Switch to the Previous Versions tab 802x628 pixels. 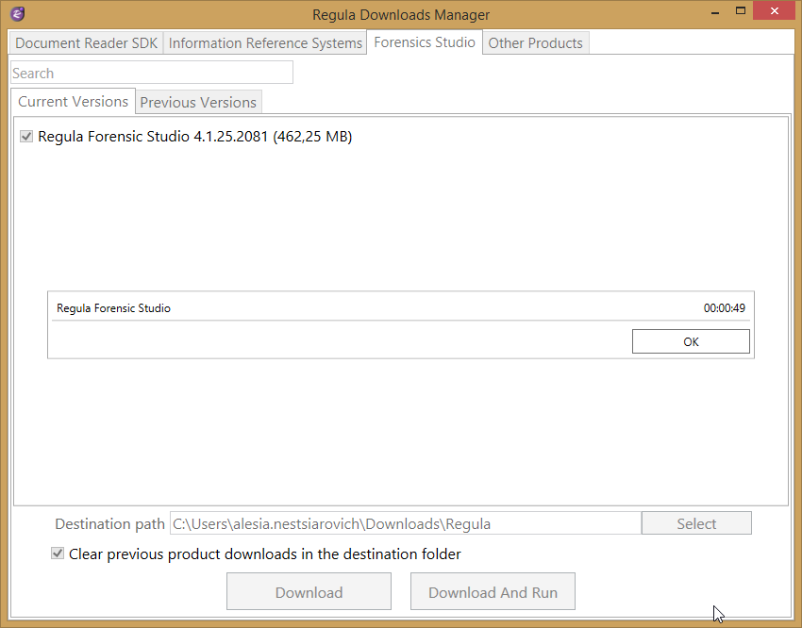198,103
